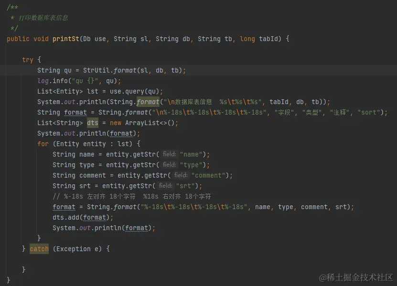This screenshot has width=397, height=286.
Task: Click the use.query(qu) call
Action: tap(136, 91)
